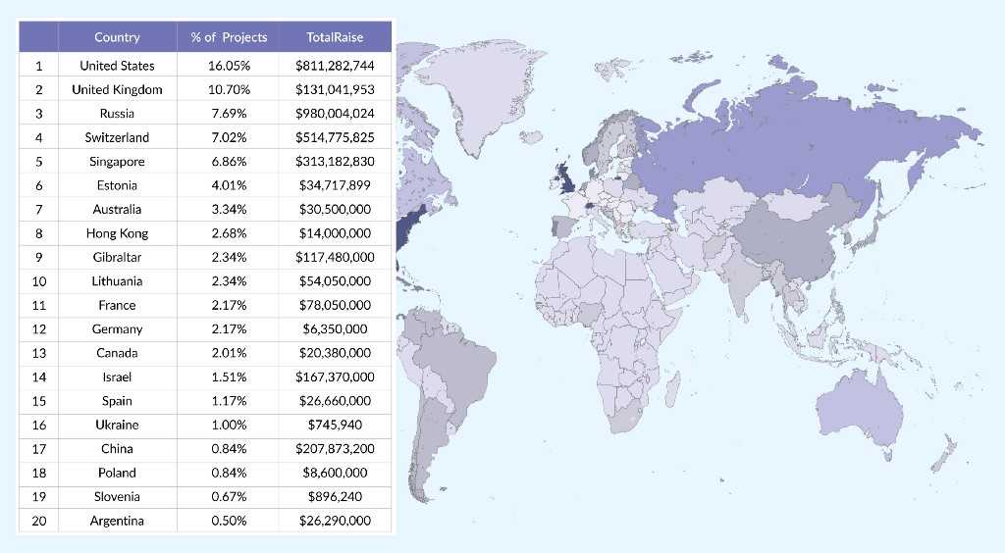Select the Israel row name

coord(118,377)
